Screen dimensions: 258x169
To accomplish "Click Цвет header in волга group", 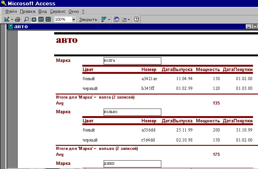I will (x=88, y=69).
